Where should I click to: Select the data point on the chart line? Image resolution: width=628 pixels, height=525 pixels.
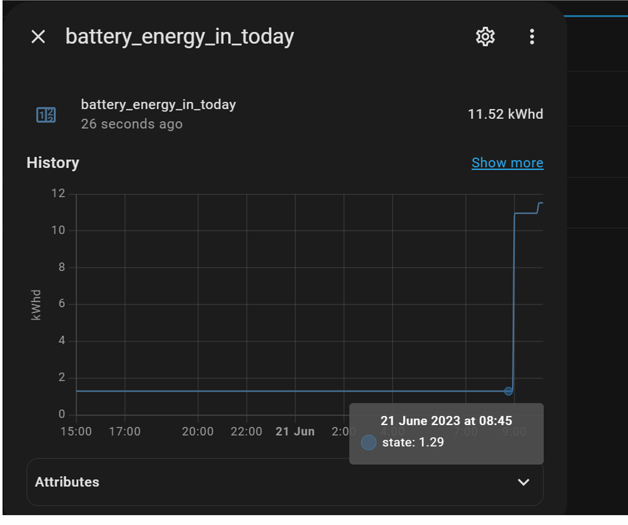508,391
